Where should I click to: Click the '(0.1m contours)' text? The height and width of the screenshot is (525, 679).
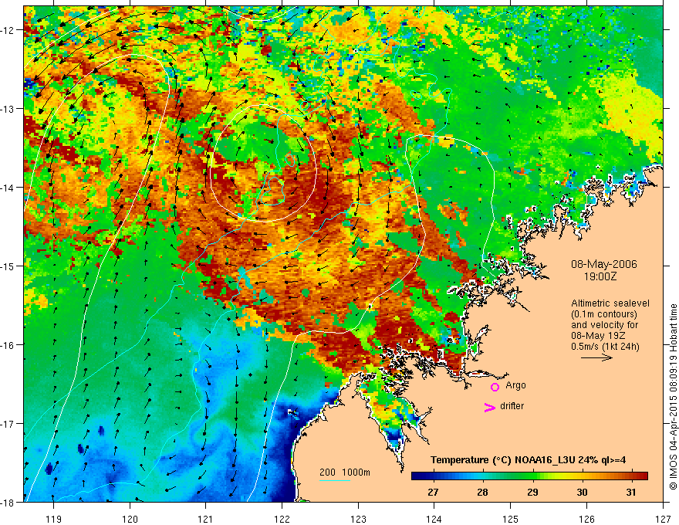coord(604,314)
